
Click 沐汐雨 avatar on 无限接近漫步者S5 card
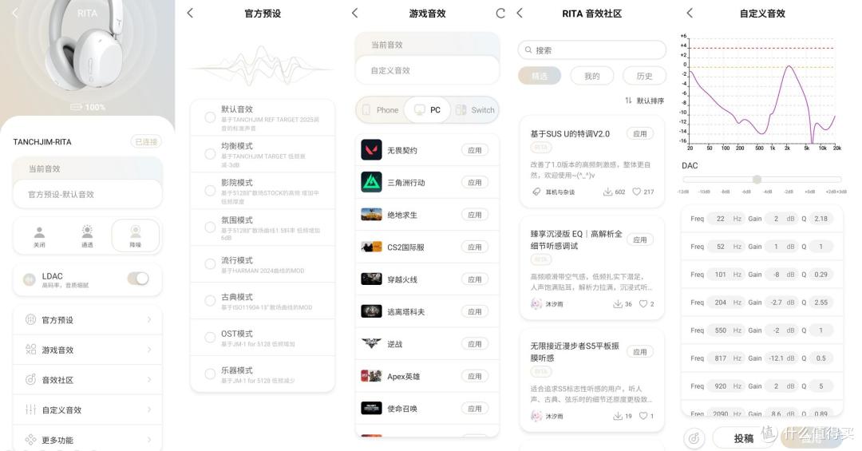[536, 416]
